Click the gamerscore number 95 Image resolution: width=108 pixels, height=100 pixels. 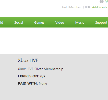tap(106, 2)
